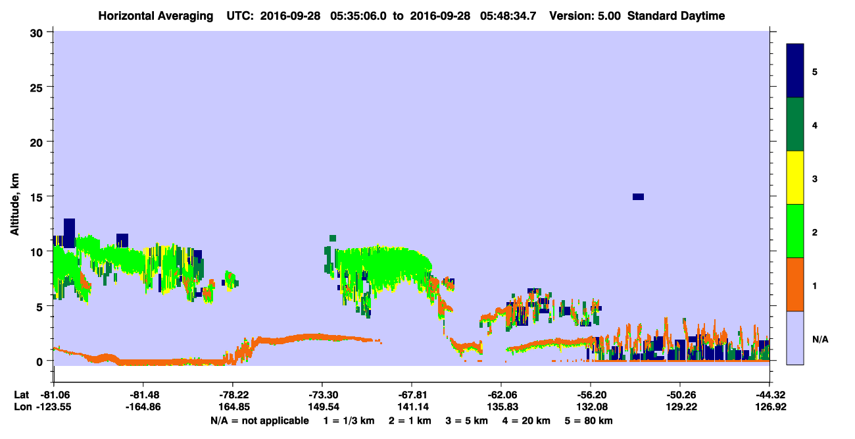Click legend text '1 = 1/3 km'
The image size is (855, 439).
[x=349, y=421]
